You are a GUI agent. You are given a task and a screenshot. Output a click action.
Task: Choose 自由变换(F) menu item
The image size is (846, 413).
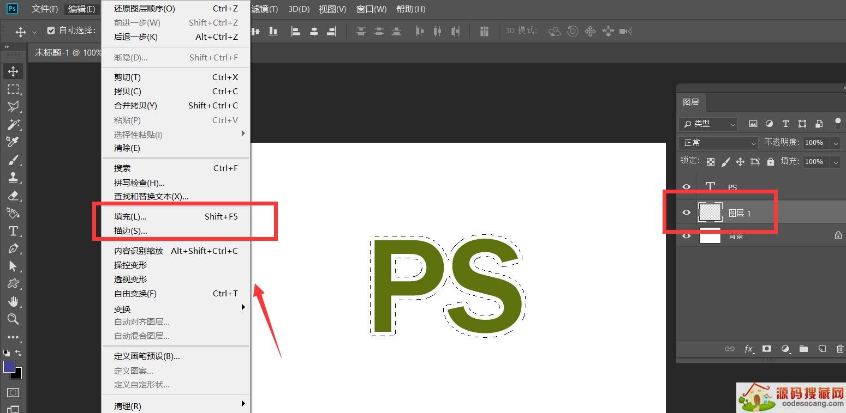tap(176, 293)
